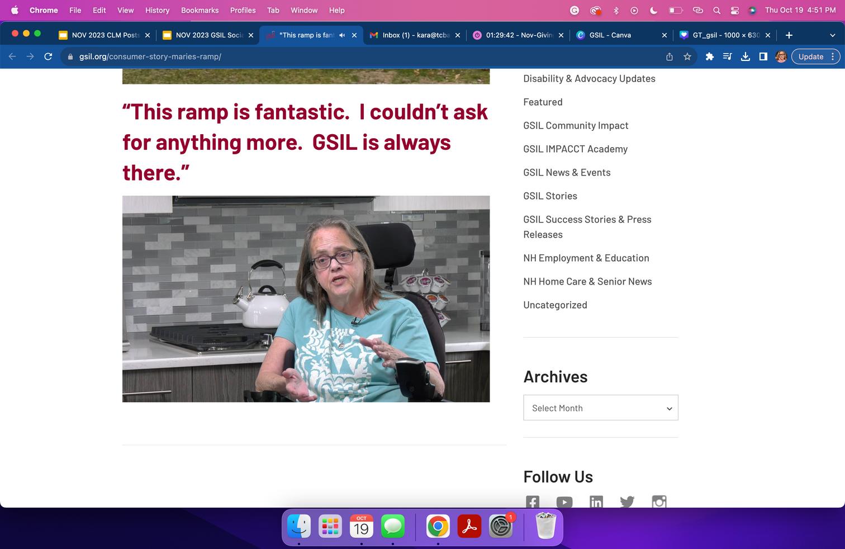This screenshot has height=549, width=845.
Task: Open the Trash in the Dock
Action: click(x=545, y=526)
